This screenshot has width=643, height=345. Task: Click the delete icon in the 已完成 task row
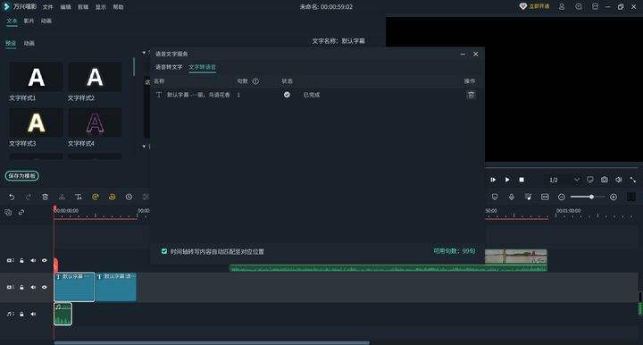pyautogui.click(x=472, y=95)
